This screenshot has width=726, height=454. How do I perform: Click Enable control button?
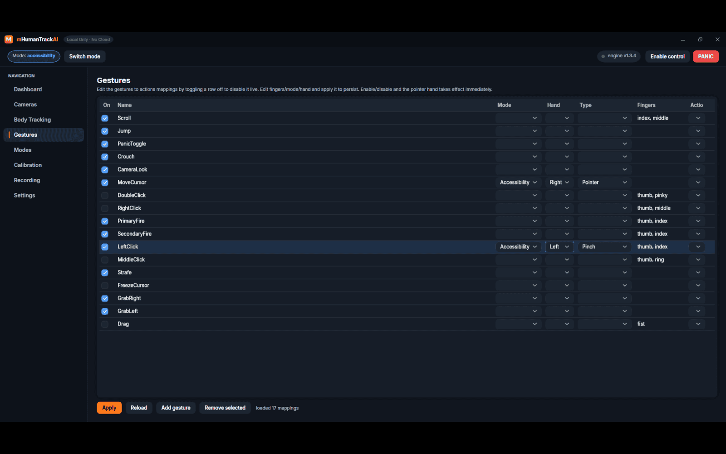coord(667,56)
